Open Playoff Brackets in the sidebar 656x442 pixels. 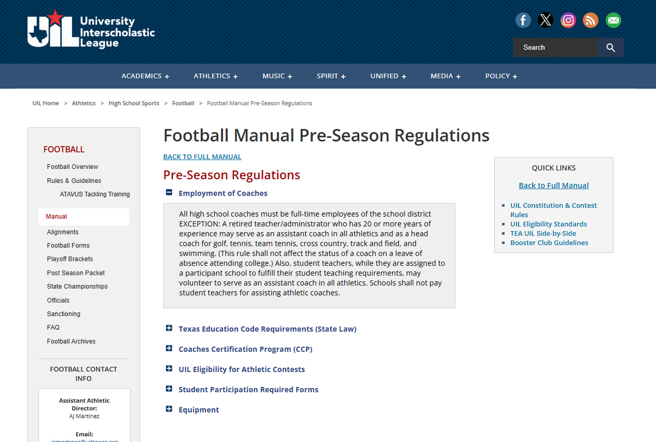70,259
